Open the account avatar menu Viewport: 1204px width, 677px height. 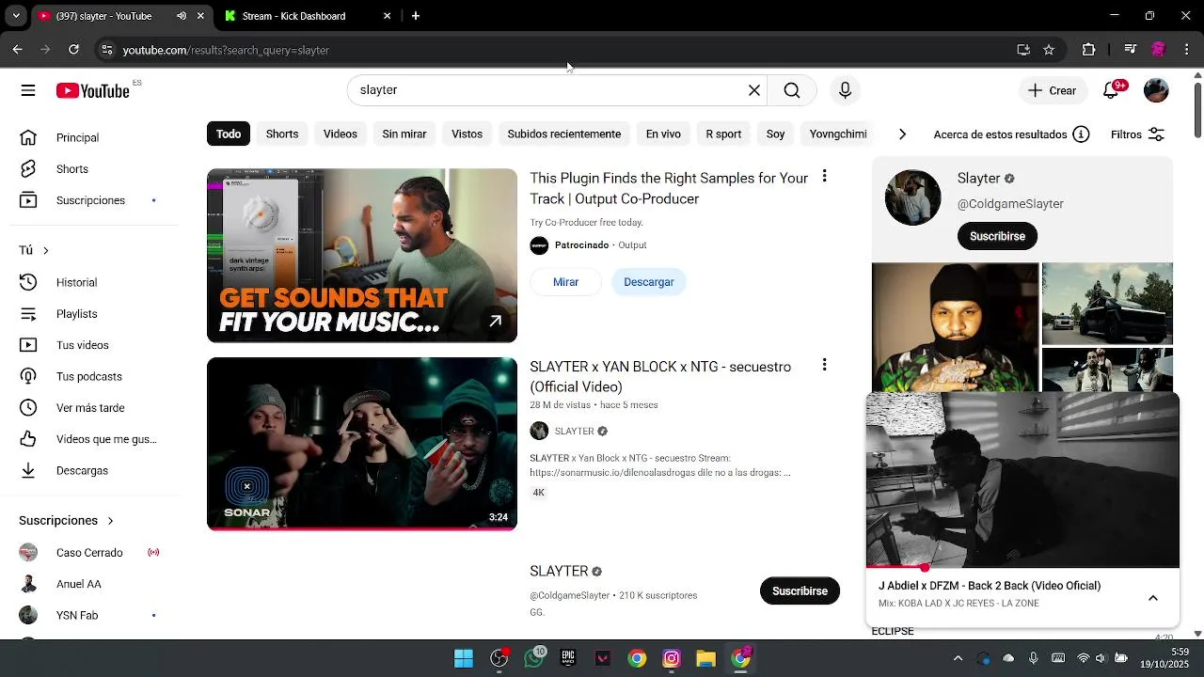1156,90
